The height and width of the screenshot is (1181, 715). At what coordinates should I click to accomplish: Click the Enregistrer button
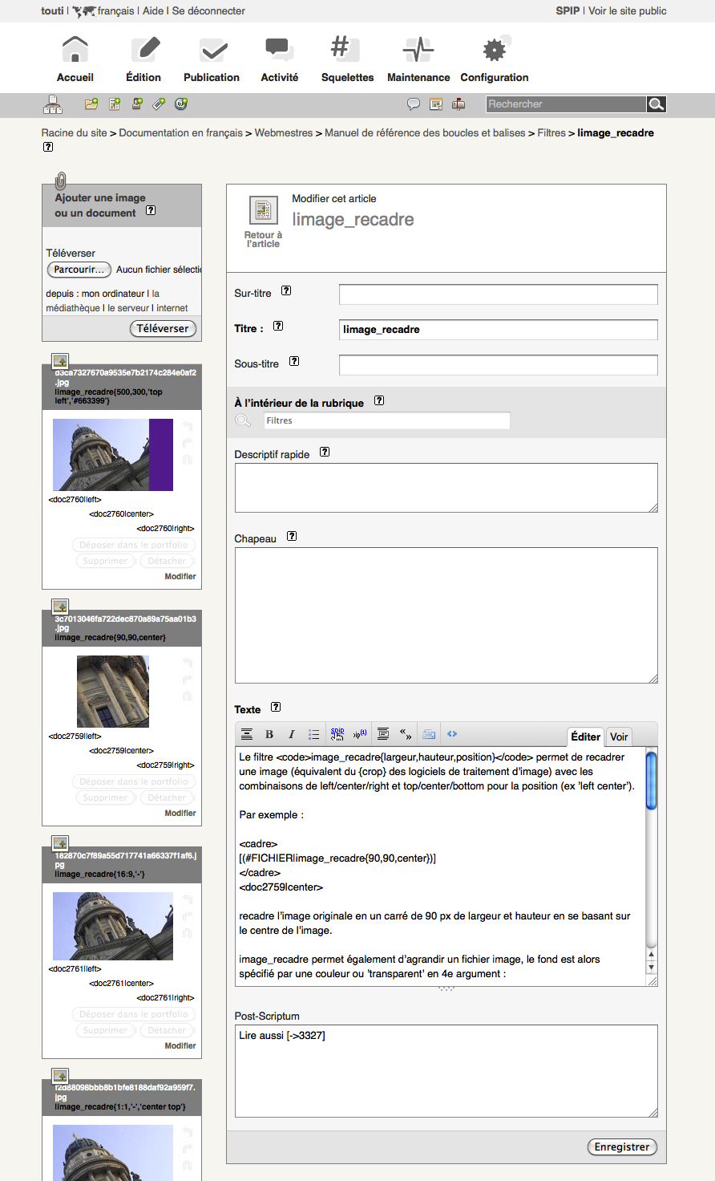(x=621, y=1147)
